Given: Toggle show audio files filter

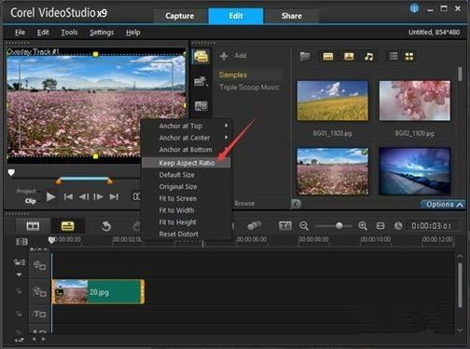Looking at the screenshot, I should (x=369, y=57).
